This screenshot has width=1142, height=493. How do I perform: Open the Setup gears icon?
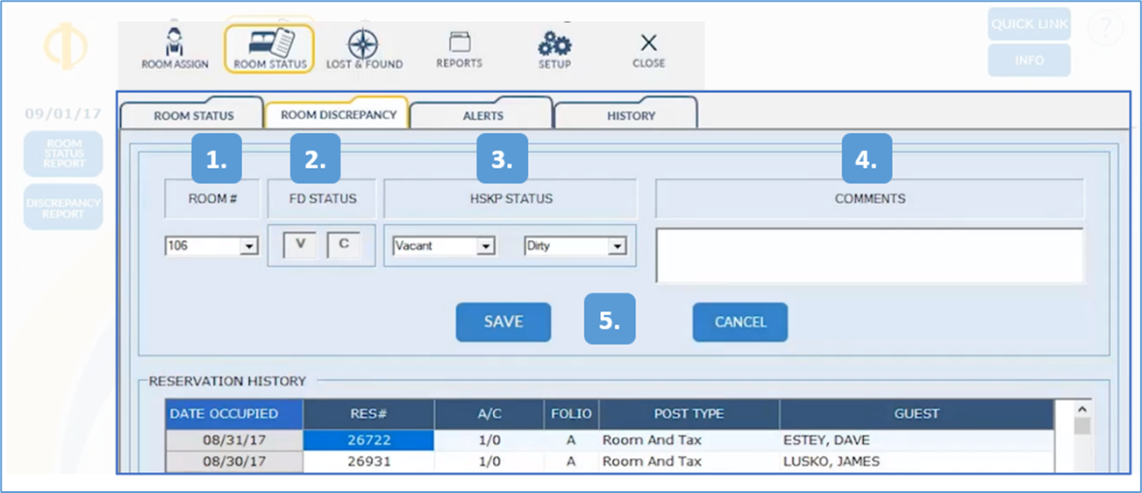click(x=554, y=43)
